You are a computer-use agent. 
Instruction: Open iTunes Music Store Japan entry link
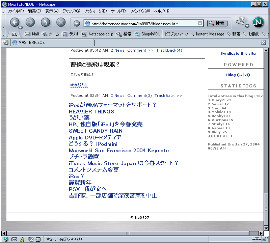pyautogui.click(x=124, y=163)
